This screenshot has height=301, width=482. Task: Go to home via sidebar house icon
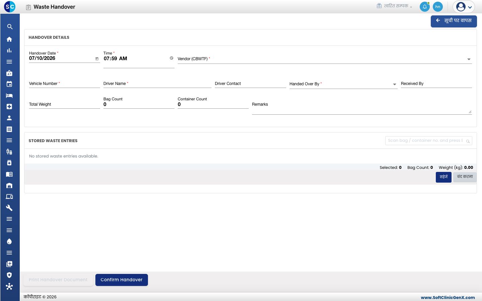tap(9, 39)
